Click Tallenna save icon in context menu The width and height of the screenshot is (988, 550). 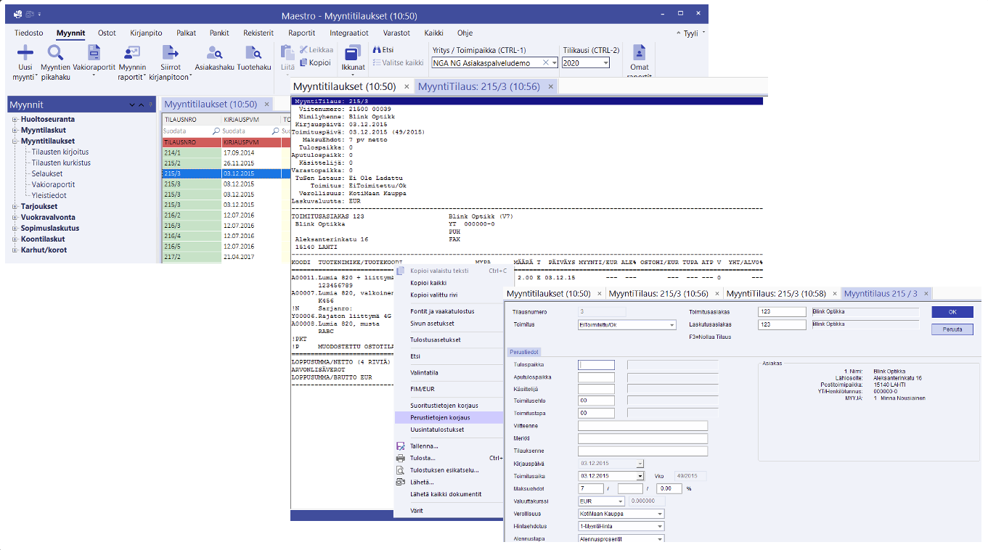[400, 446]
